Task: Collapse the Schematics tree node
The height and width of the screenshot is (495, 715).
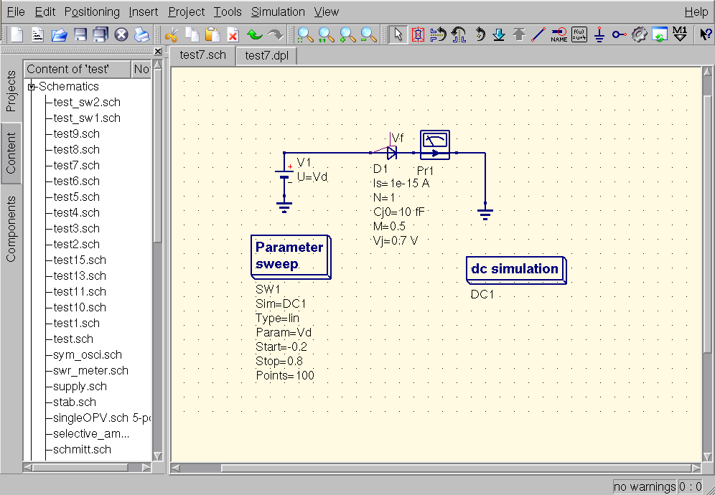Action: [31, 87]
